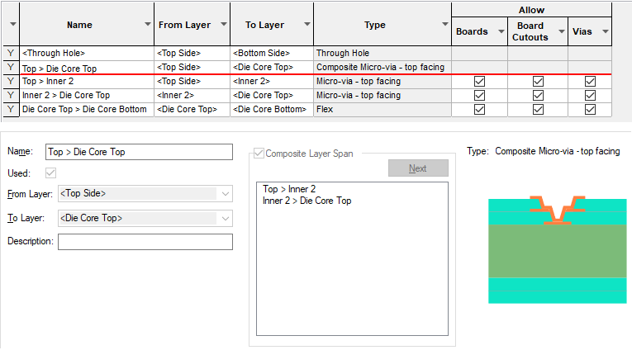The height and width of the screenshot is (350, 632).
Task: Open the Name column filter dropdown
Action: coord(147,26)
